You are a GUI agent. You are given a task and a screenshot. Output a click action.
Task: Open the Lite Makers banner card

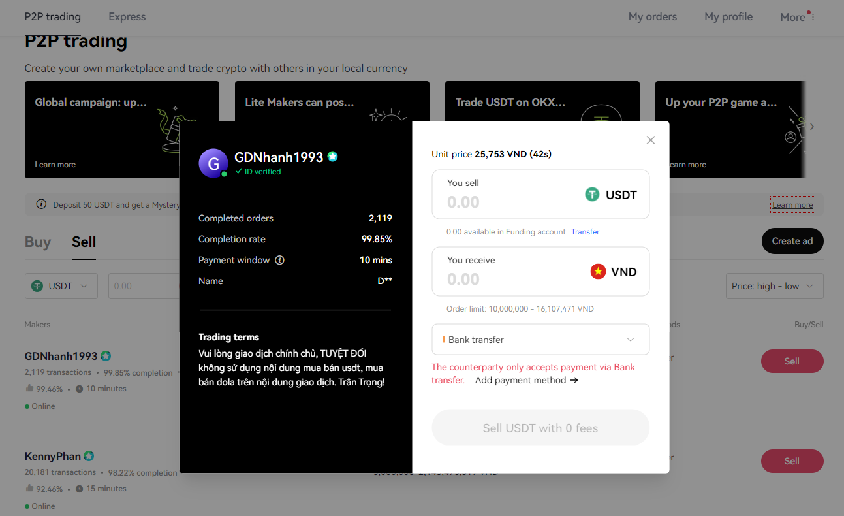coord(332,101)
